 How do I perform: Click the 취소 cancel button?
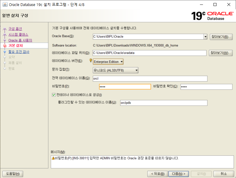point(224,174)
